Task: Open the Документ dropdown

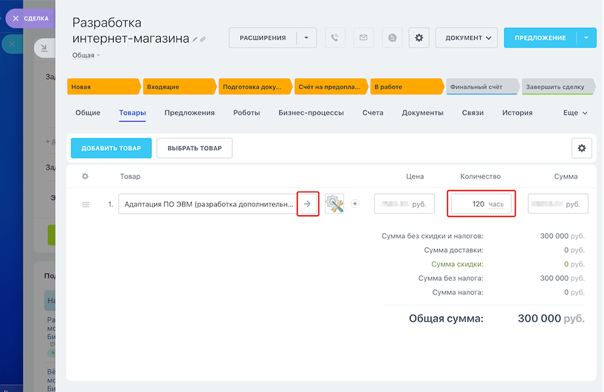Action: [x=467, y=38]
